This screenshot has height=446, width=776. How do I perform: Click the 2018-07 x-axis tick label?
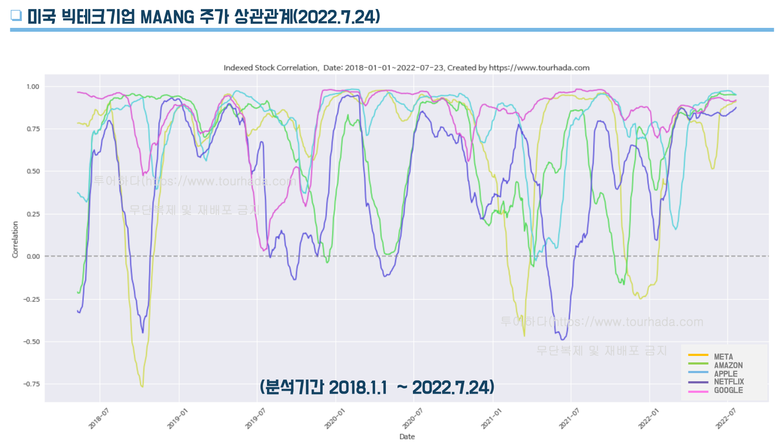pos(98,419)
